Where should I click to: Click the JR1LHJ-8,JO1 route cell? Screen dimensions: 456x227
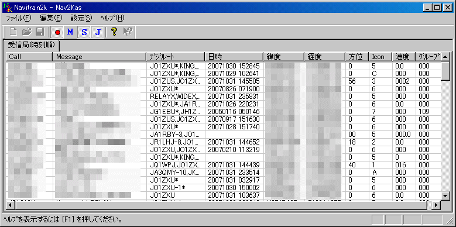point(176,142)
